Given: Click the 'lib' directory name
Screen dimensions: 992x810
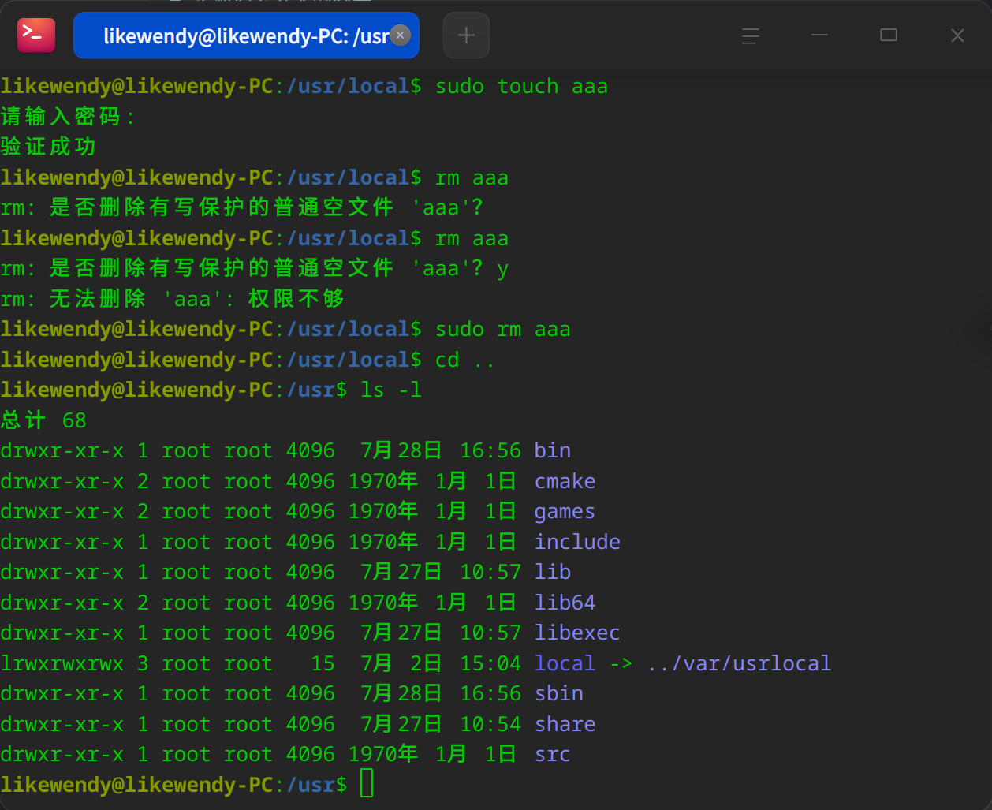Looking at the screenshot, I should [553, 572].
